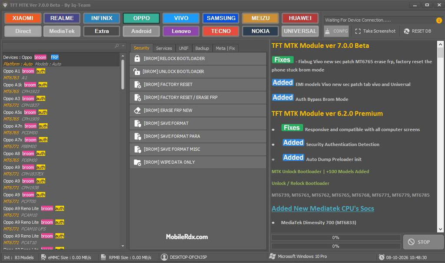Screen dimensions: 445x263
Task: Click the icon beside [BROM] SAVE FORMAT
Action: [137, 123]
